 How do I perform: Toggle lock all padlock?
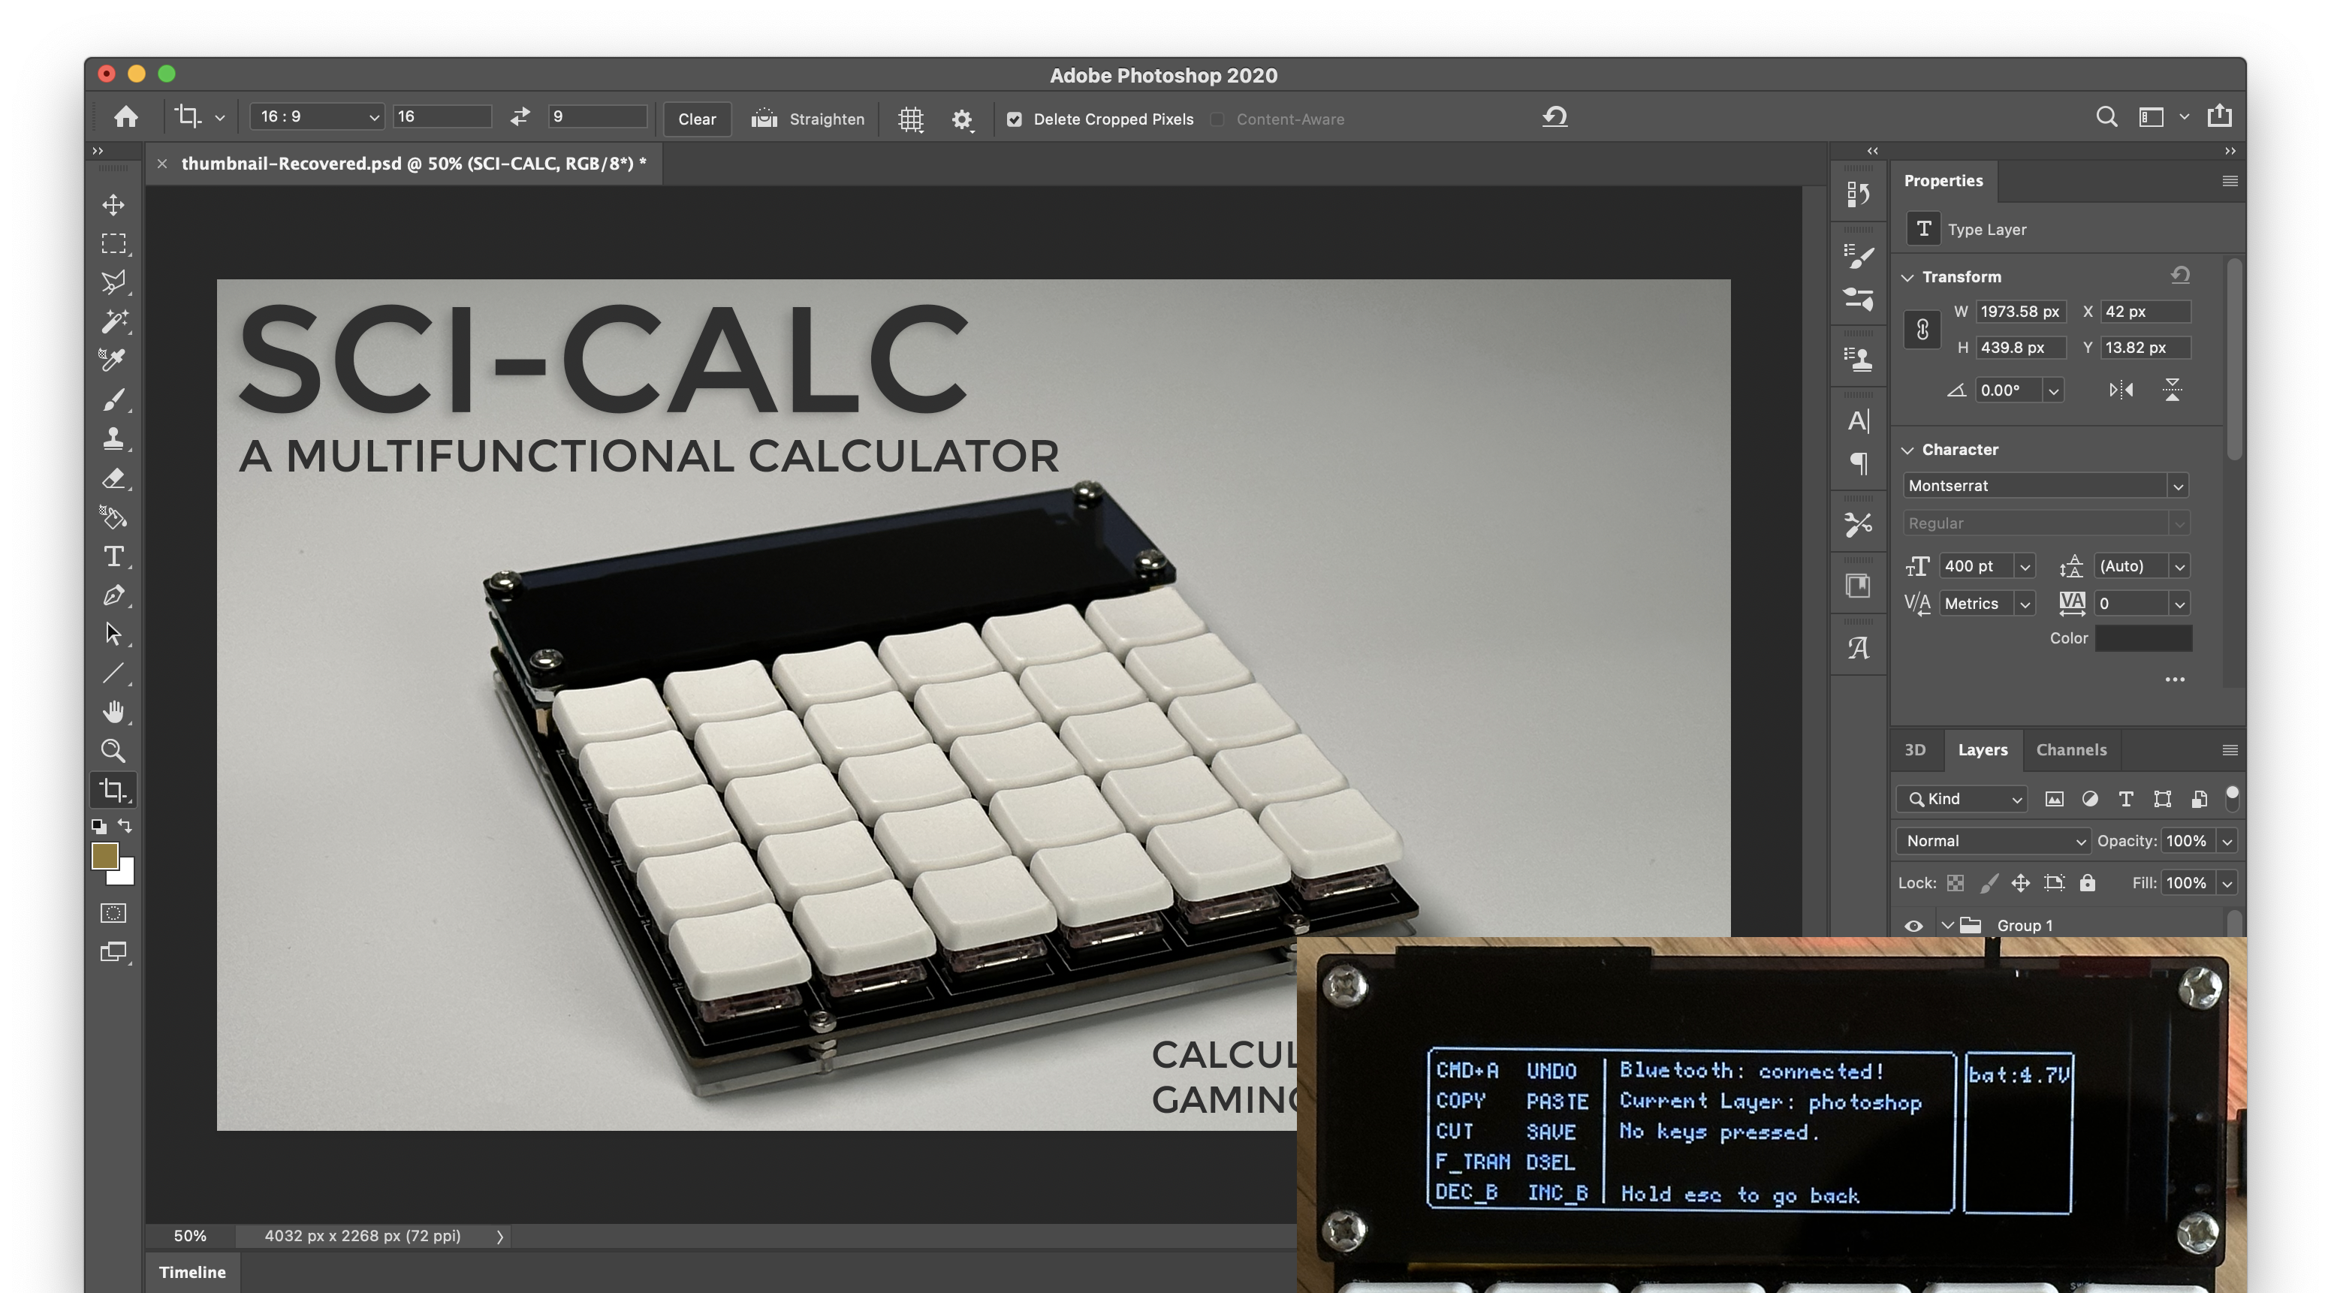tap(2088, 882)
